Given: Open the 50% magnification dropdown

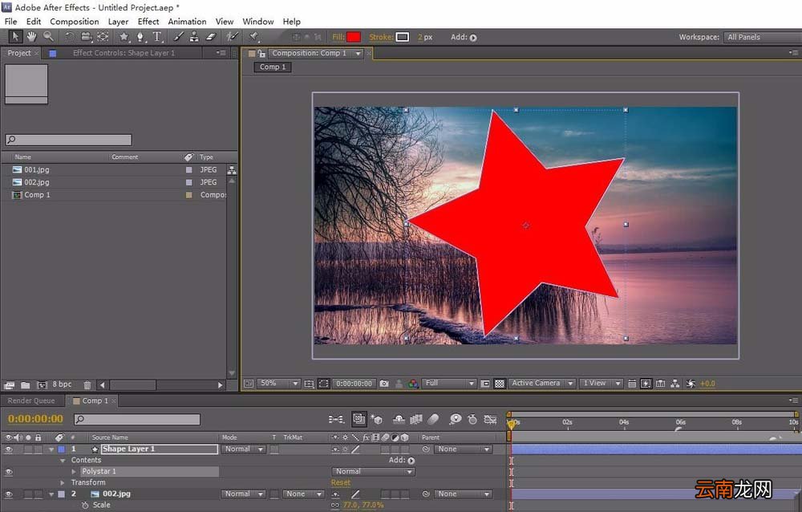Looking at the screenshot, I should (278, 384).
